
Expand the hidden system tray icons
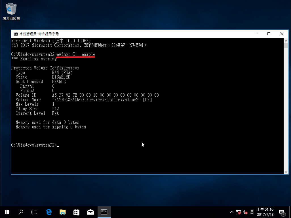(x=231, y=212)
